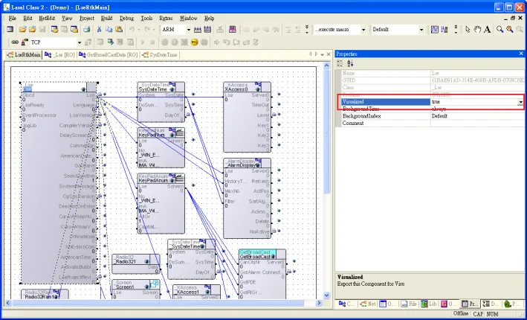Viewport: 527px width, 320px height.
Task: Click the BackgroundIndex property row
Action: 433,116
